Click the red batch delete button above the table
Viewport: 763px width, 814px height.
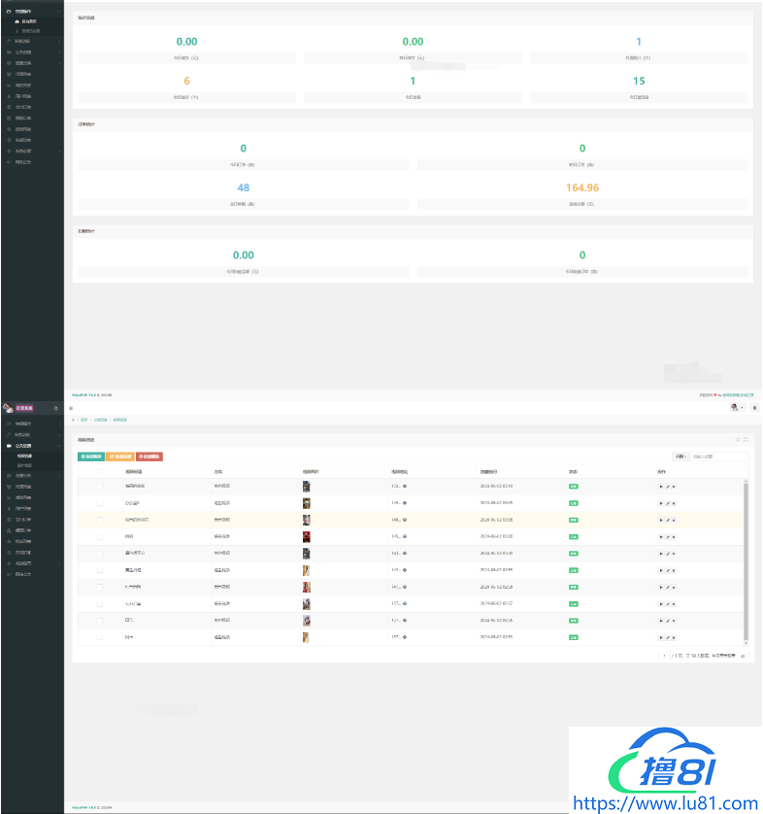149,456
